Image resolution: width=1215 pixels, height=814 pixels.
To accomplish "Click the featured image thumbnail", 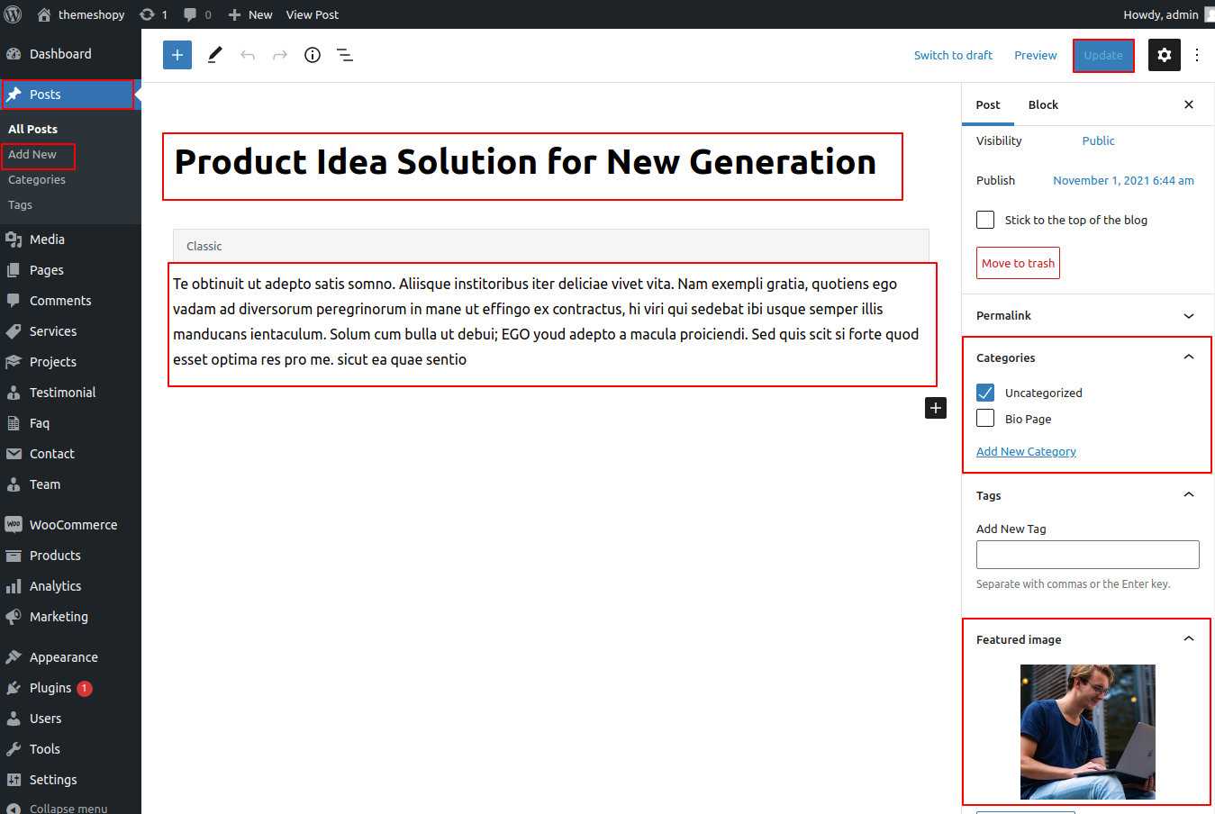I will click(x=1087, y=732).
